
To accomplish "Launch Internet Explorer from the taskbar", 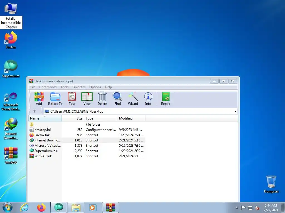I will 24,207.
